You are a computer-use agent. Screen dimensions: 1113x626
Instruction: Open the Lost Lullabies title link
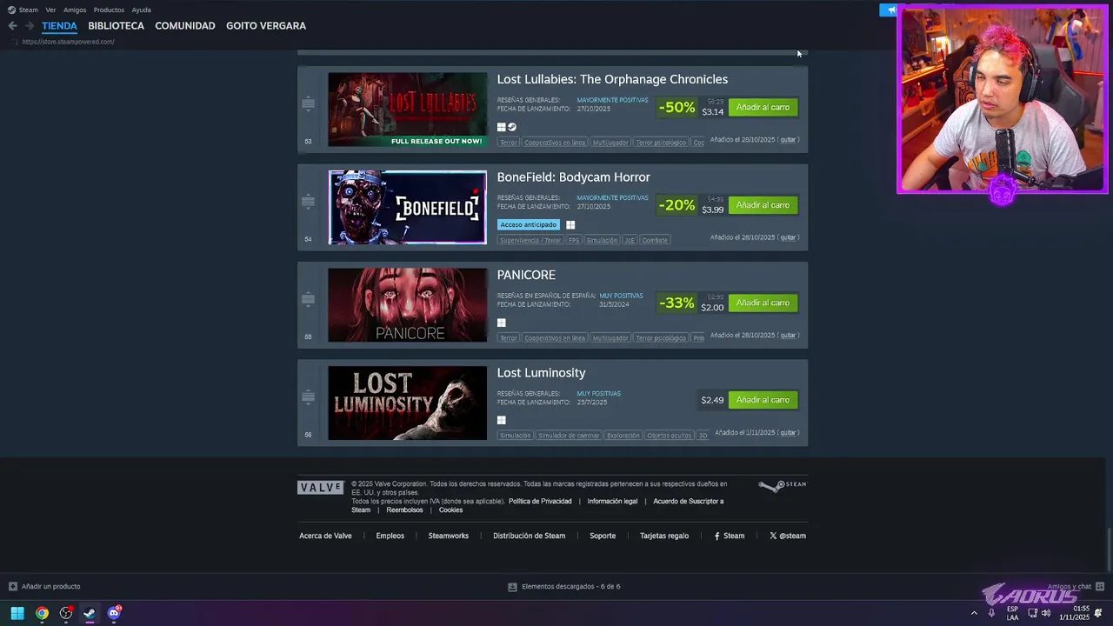coord(612,79)
